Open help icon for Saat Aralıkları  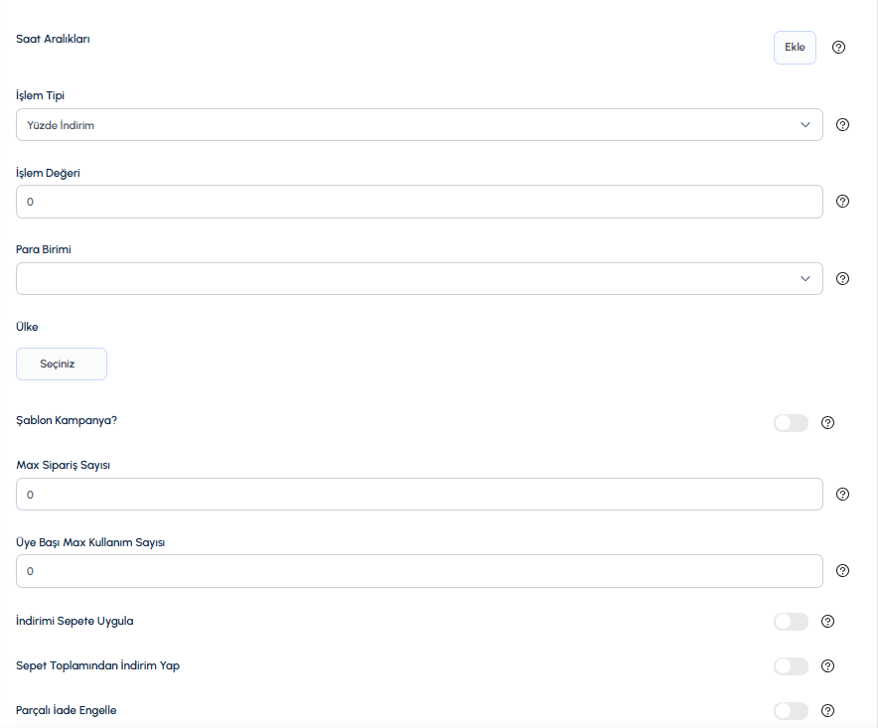pos(838,48)
